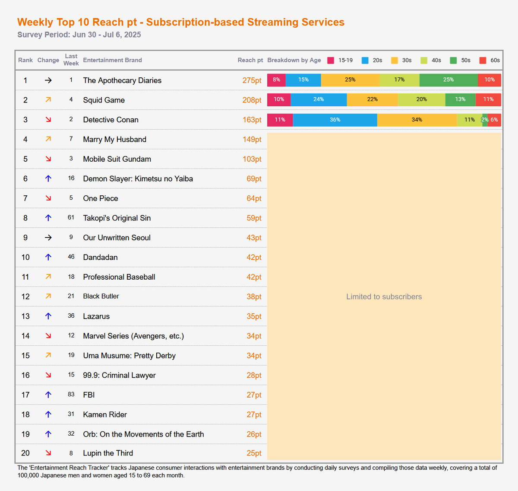Click the title Takopi's Original Sin
This screenshot has height=491, width=518.
pos(117,218)
